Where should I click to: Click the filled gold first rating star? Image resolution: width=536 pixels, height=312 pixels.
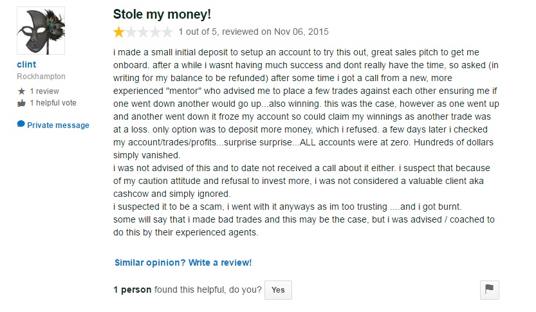119,31
